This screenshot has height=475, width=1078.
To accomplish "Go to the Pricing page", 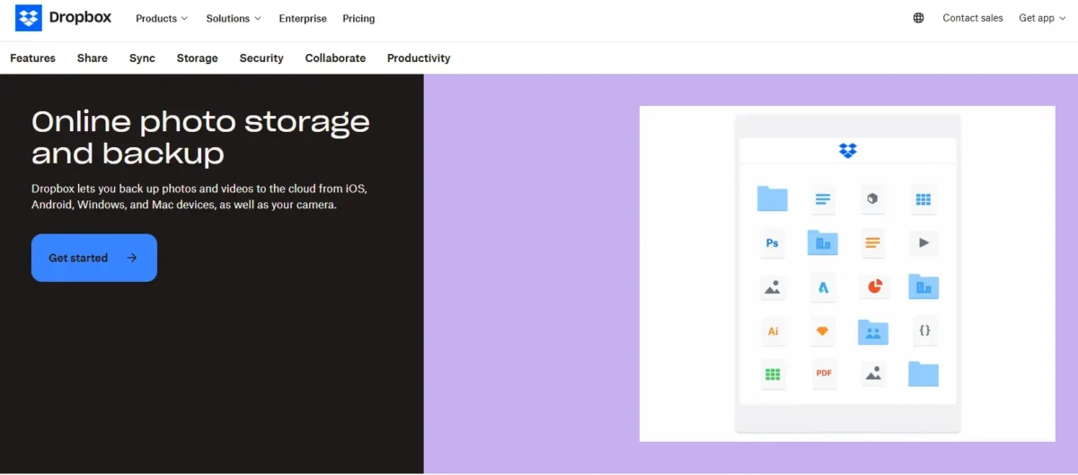I will (358, 18).
